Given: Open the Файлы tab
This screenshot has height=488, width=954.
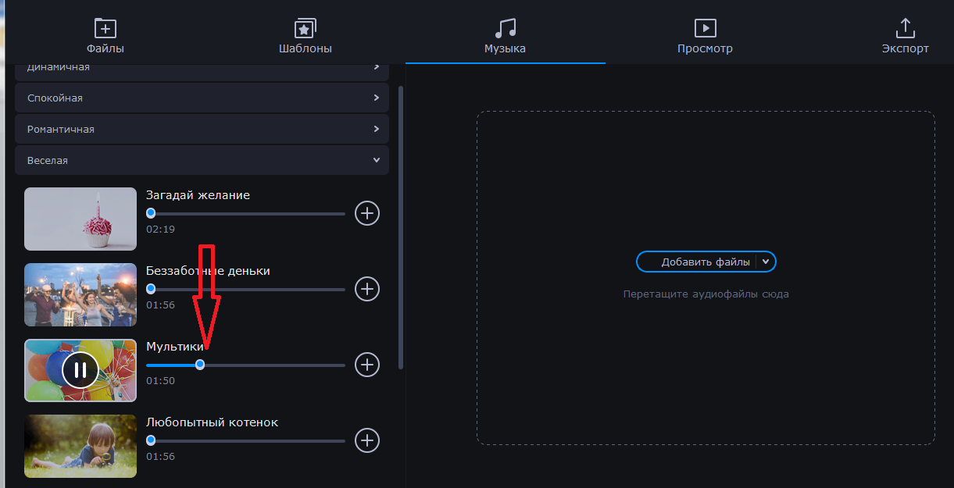Looking at the screenshot, I should click(x=105, y=37).
